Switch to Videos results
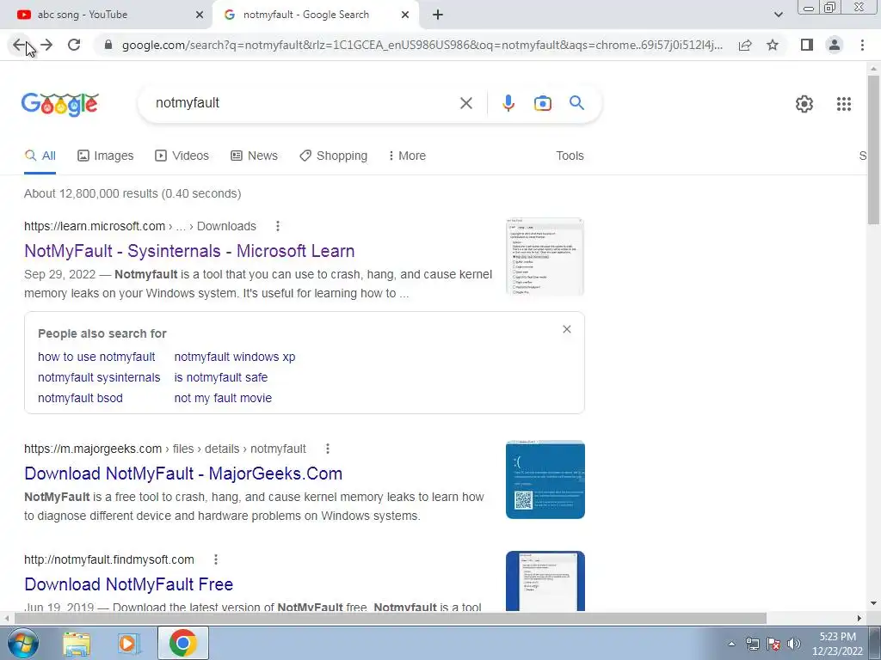 coord(182,156)
